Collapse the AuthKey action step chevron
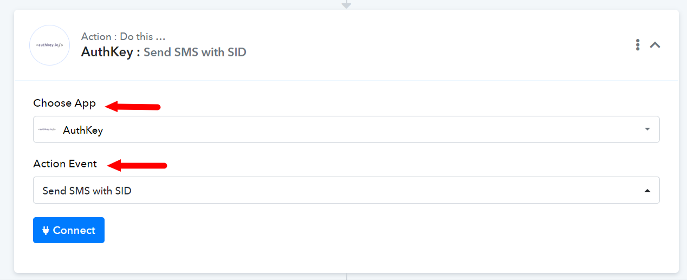Image resolution: width=687 pixels, height=280 pixels. [x=655, y=45]
